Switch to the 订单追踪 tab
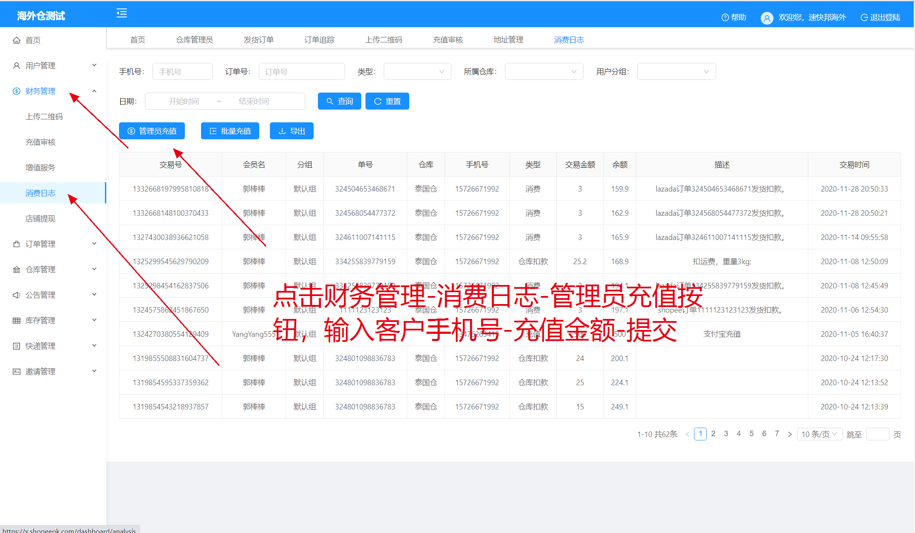This screenshot has width=915, height=533. [320, 39]
